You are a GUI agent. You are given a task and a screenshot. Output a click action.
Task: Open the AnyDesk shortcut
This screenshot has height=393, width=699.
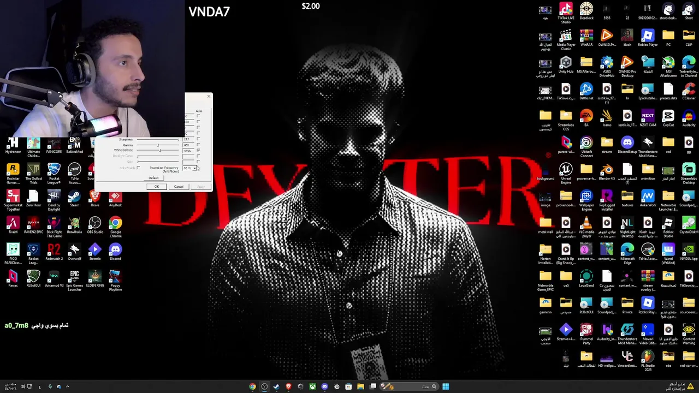pyautogui.click(x=115, y=199)
